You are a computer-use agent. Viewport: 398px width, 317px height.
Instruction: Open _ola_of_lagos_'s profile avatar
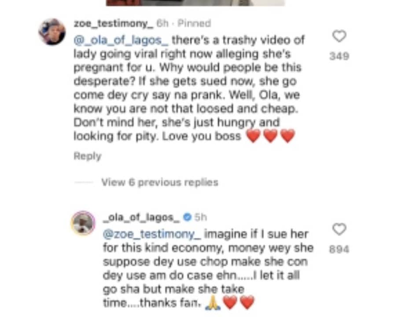(x=83, y=223)
